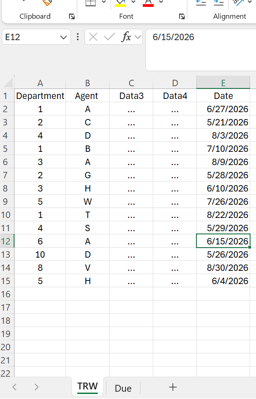256x399 pixels.
Task: Select cell with date 8/3/2026
Action: tap(223, 135)
